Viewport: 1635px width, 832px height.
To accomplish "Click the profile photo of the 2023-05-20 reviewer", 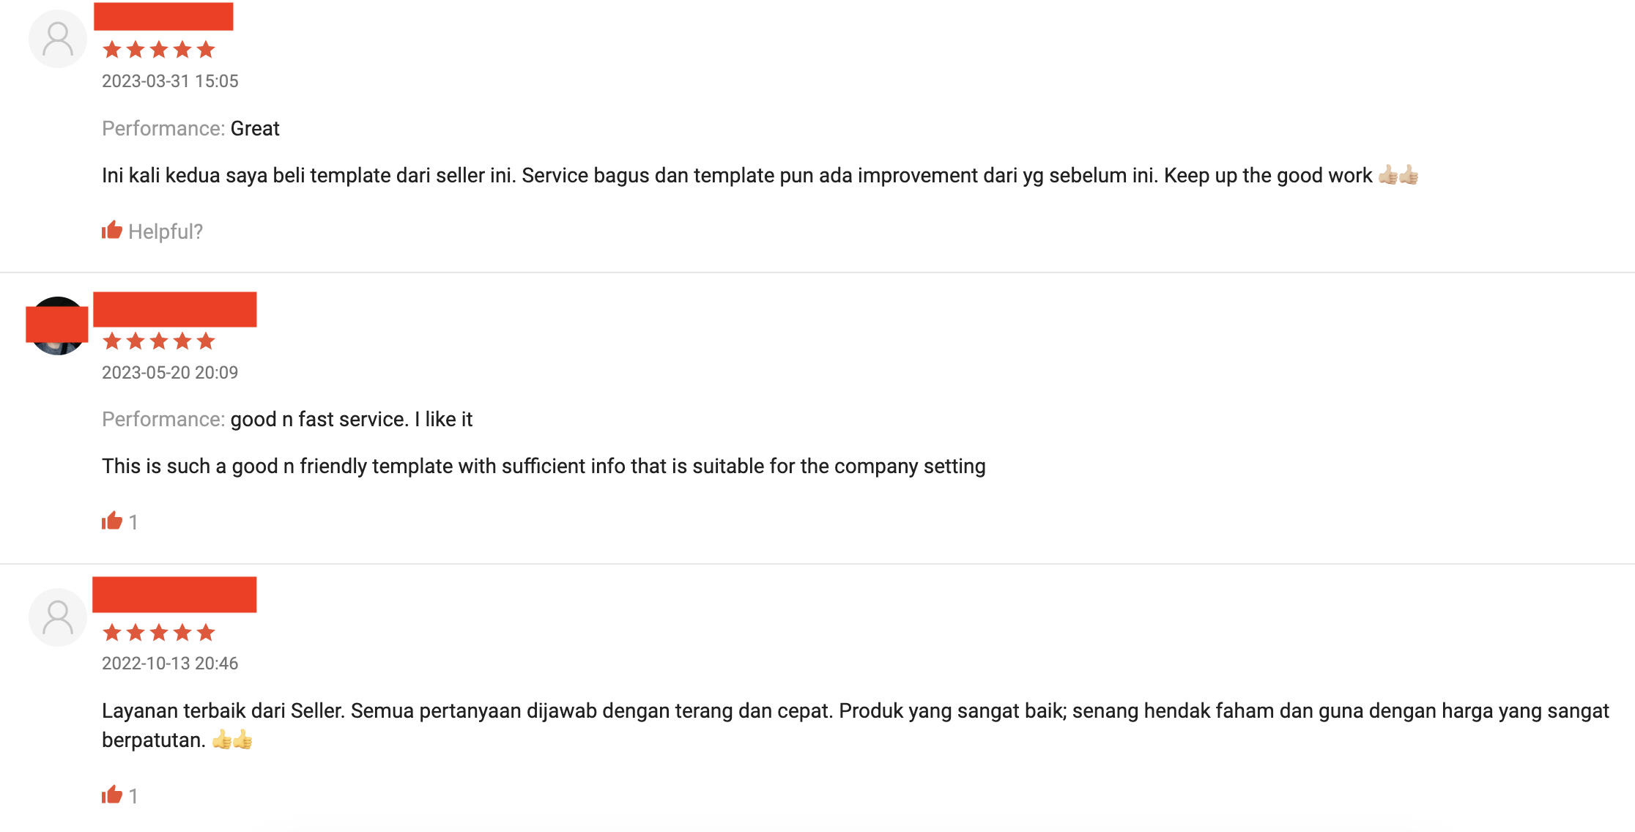I will pos(58,326).
